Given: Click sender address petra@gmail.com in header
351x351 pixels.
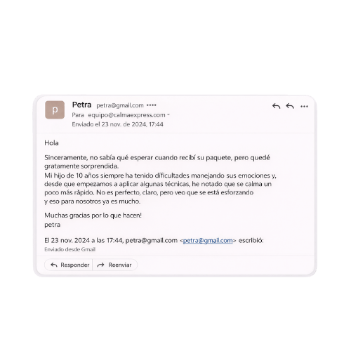Looking at the screenshot, I should tap(120, 105).
